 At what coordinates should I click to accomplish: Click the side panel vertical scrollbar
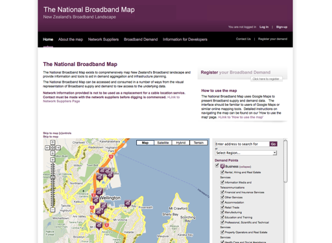click(x=285, y=161)
